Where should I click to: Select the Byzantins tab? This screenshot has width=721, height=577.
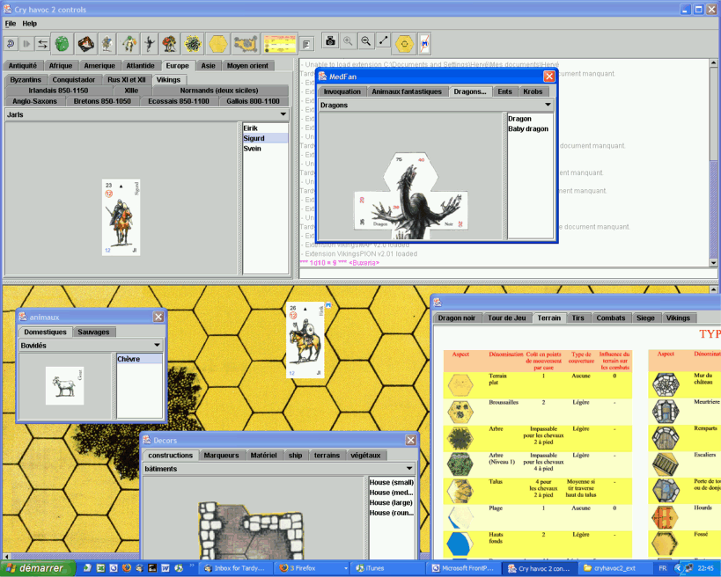[26, 79]
